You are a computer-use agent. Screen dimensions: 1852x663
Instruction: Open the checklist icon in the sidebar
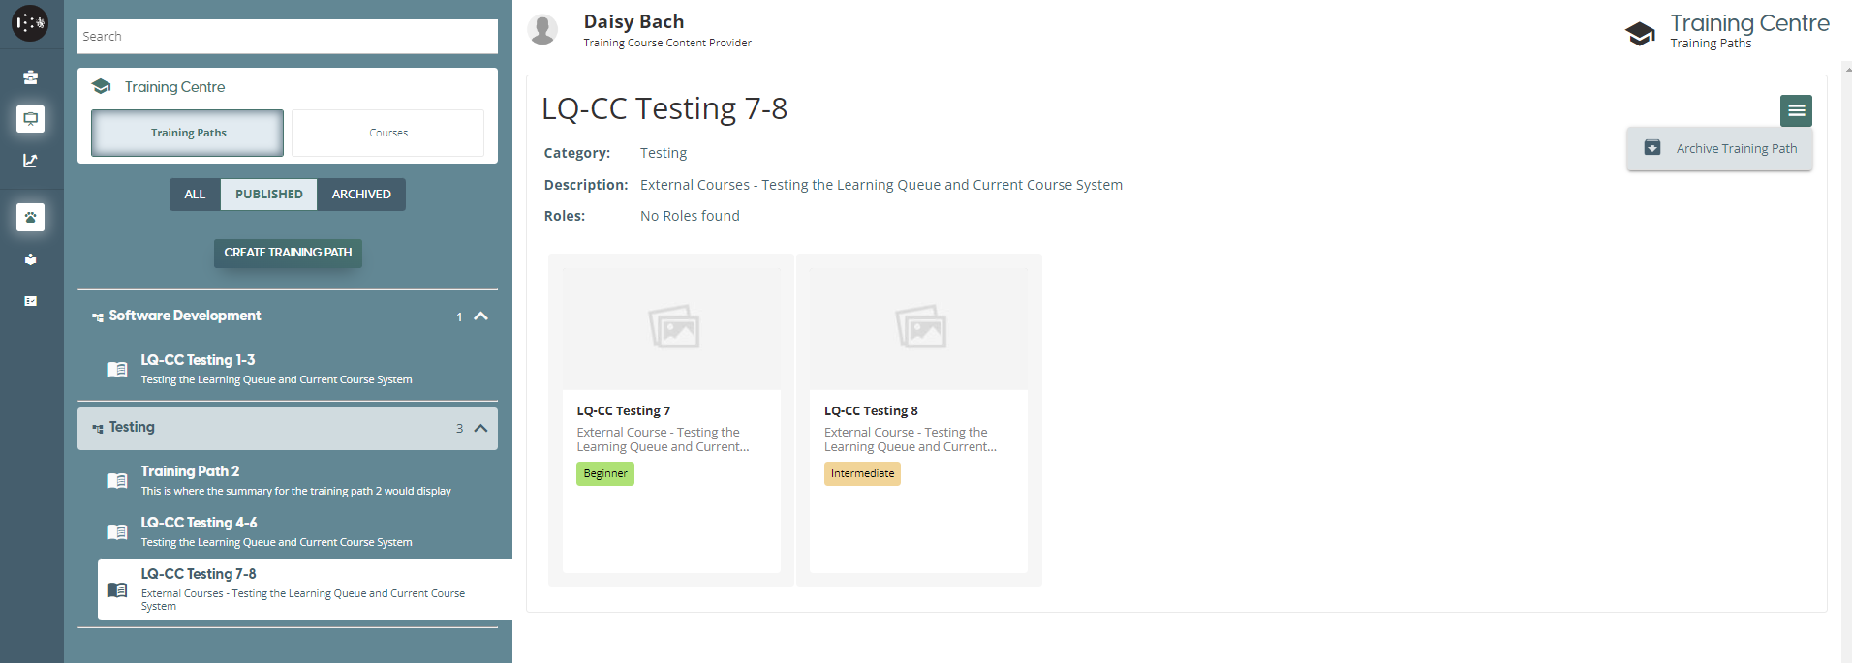coord(31,301)
